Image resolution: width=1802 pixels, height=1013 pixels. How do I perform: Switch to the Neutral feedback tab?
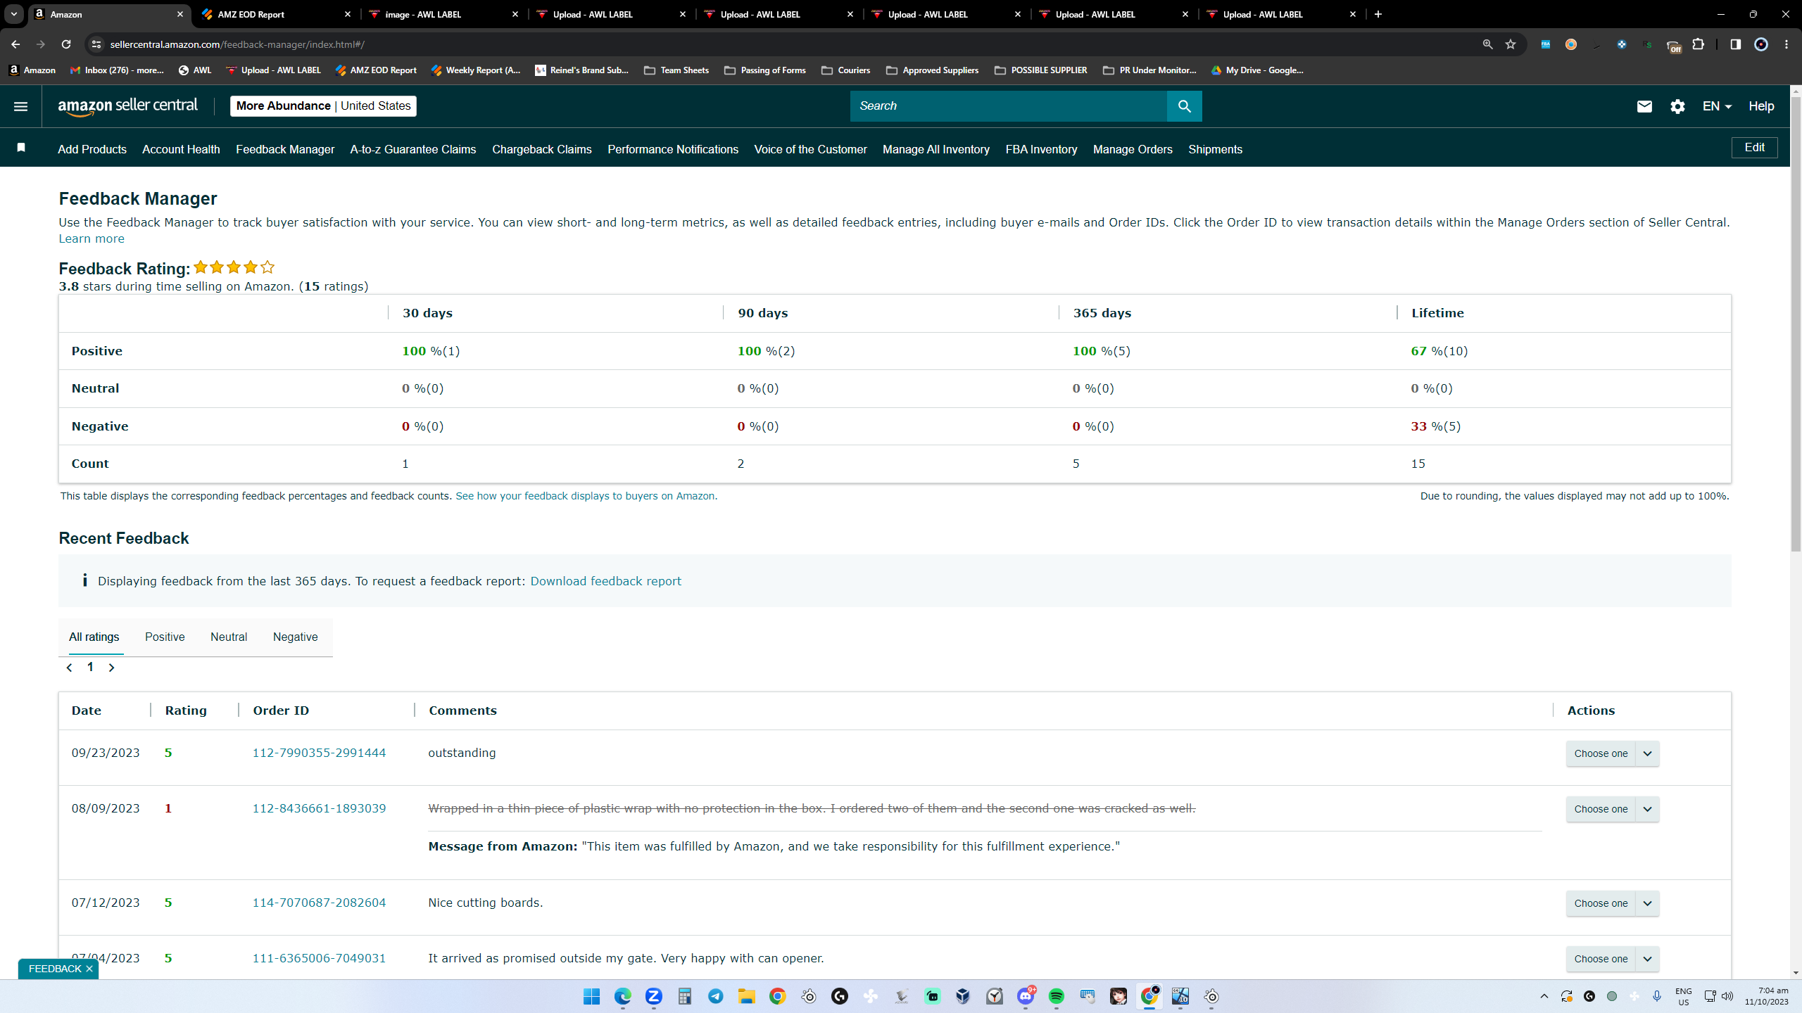[x=229, y=637]
